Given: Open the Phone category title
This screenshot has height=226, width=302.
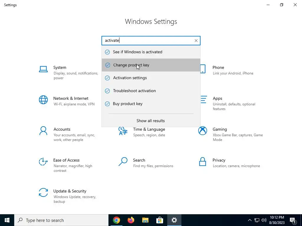Looking at the screenshot, I should click(x=218, y=67).
